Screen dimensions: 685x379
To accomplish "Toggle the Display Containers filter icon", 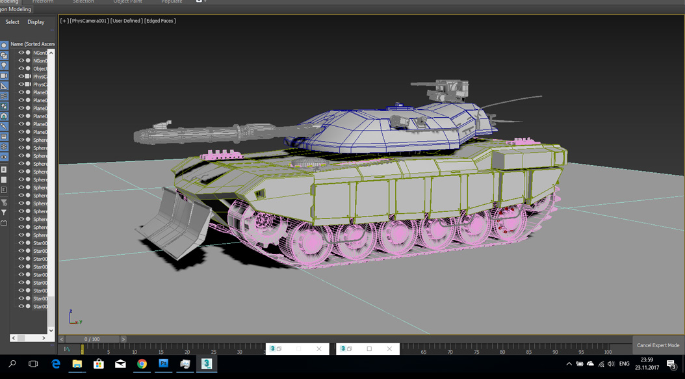I will [4, 137].
